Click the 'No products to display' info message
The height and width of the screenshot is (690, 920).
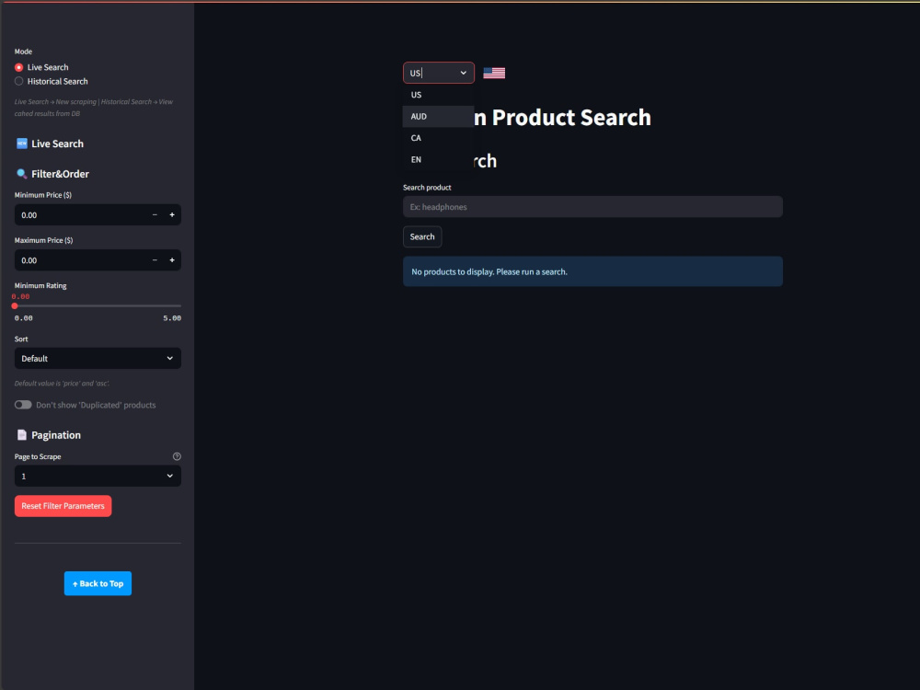click(x=592, y=271)
